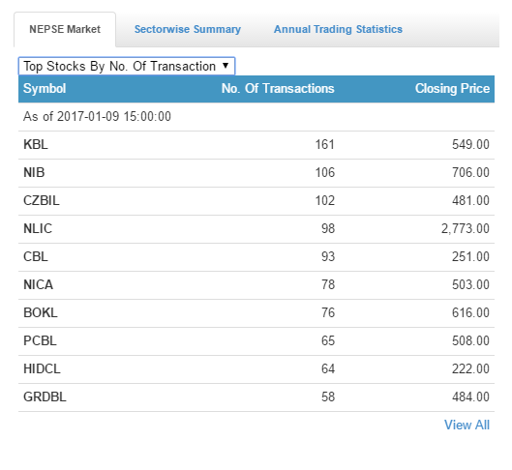Click closing price 481.00
Viewport: 512px width, 470px height.
[470, 201]
